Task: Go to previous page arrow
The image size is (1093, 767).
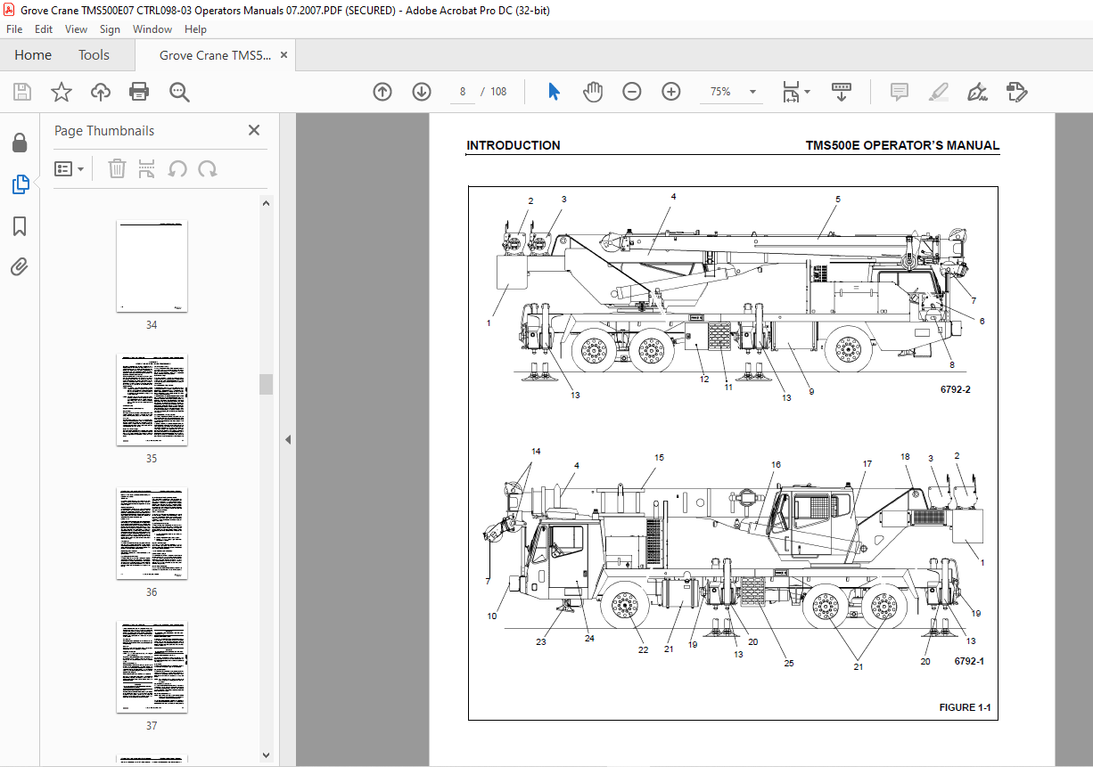Action: pyautogui.click(x=382, y=92)
